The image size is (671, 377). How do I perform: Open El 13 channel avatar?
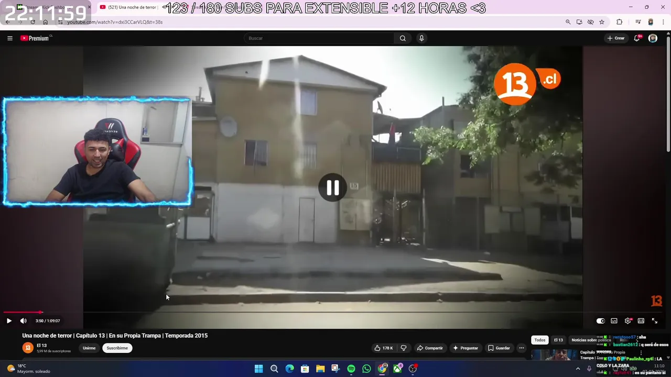pos(28,348)
